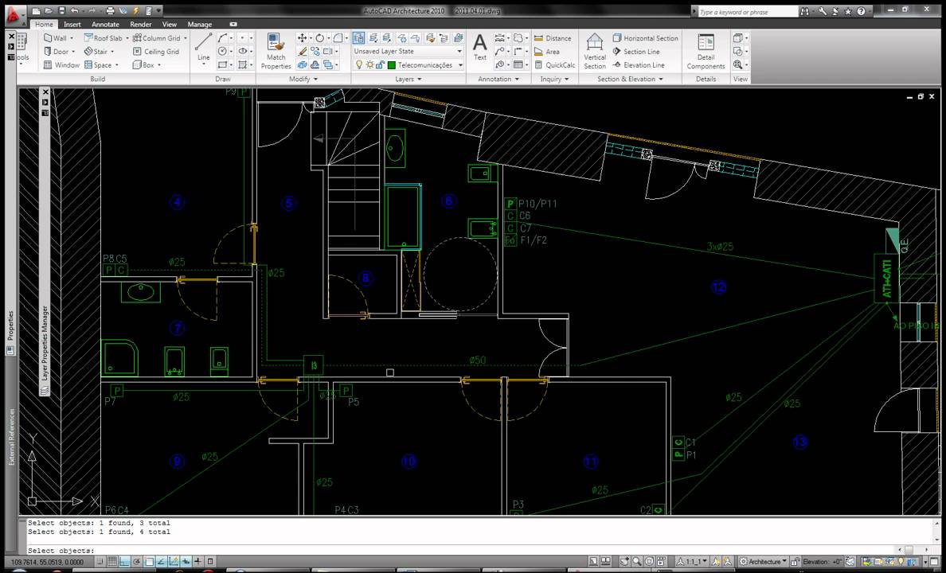This screenshot has height=573, width=946.
Task: Toggle Grid Display in status bar
Action: (x=112, y=562)
